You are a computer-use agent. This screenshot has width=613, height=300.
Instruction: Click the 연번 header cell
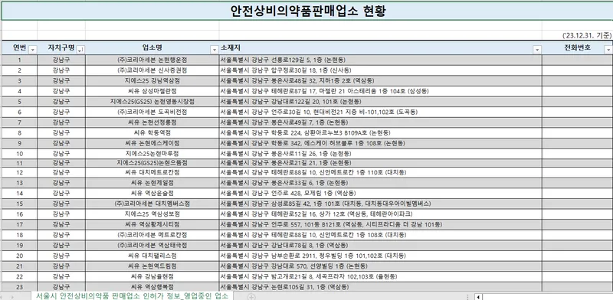(x=20, y=47)
